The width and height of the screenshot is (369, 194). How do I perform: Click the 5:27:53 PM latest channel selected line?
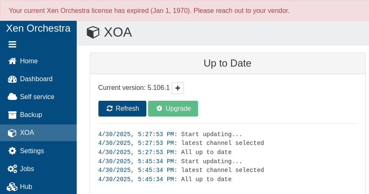(x=181, y=143)
